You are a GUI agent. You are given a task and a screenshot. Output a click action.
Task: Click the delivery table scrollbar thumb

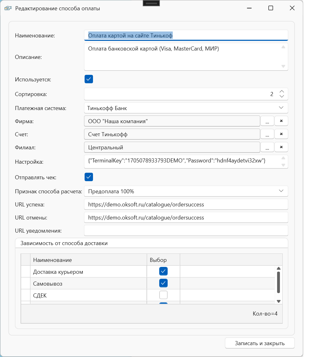point(279,282)
